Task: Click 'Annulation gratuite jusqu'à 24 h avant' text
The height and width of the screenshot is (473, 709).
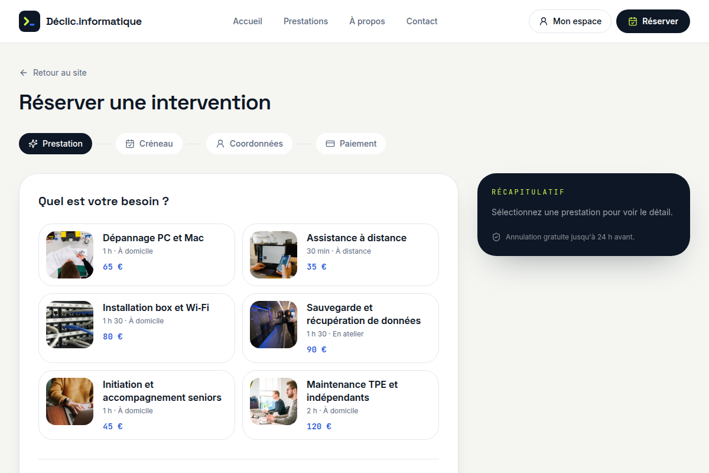Action: click(570, 237)
